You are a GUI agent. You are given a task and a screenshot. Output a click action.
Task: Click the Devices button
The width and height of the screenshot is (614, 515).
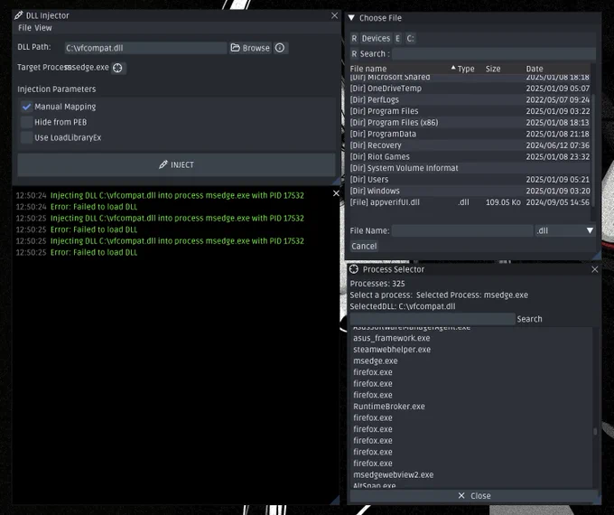(x=376, y=39)
